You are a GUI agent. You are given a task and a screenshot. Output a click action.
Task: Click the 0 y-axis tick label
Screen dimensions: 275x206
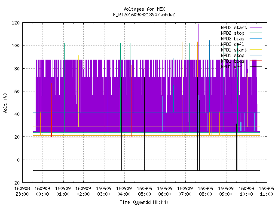tap(18, 160)
